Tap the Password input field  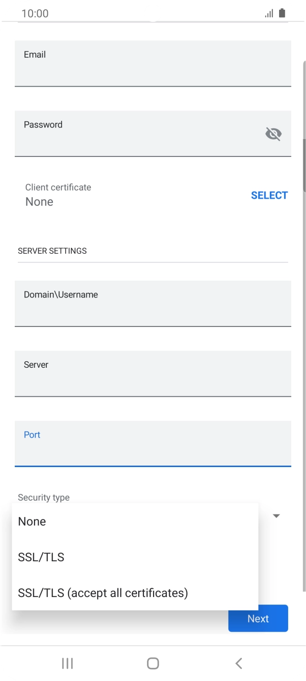coord(142,133)
